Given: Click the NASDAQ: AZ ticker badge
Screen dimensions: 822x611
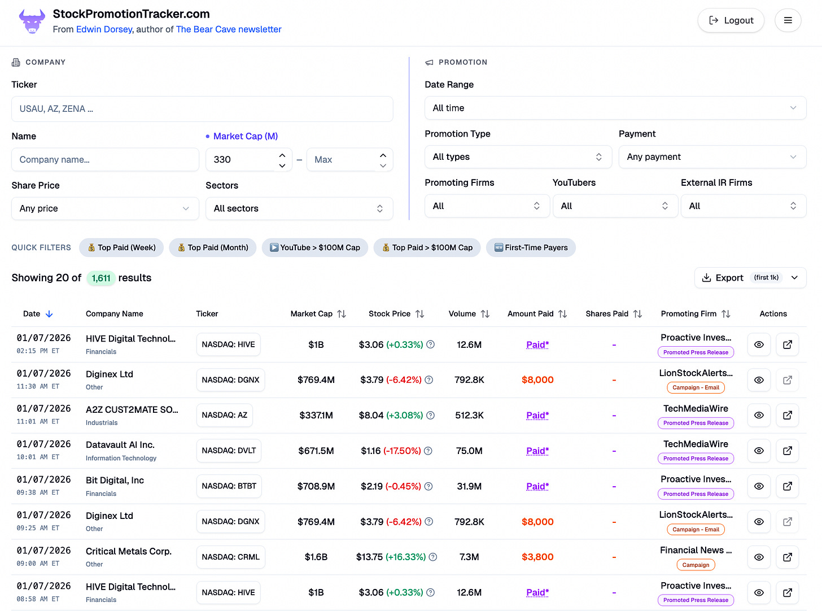Looking at the screenshot, I should click(x=224, y=415).
